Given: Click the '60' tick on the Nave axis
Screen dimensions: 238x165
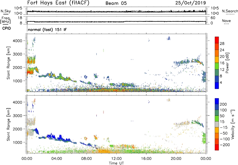Looking at the screenshot, I should pyautogui.click(x=213, y=18).
